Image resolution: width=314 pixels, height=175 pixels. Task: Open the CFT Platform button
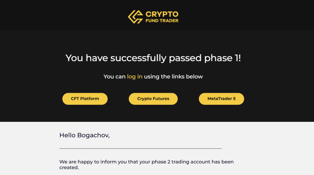pyautogui.click(x=85, y=99)
